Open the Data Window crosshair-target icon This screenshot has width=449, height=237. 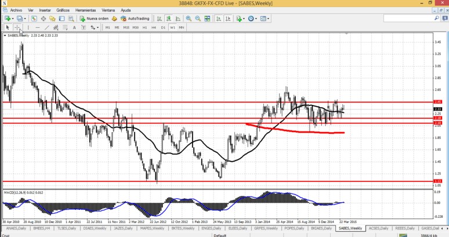pyautogui.click(x=44, y=19)
